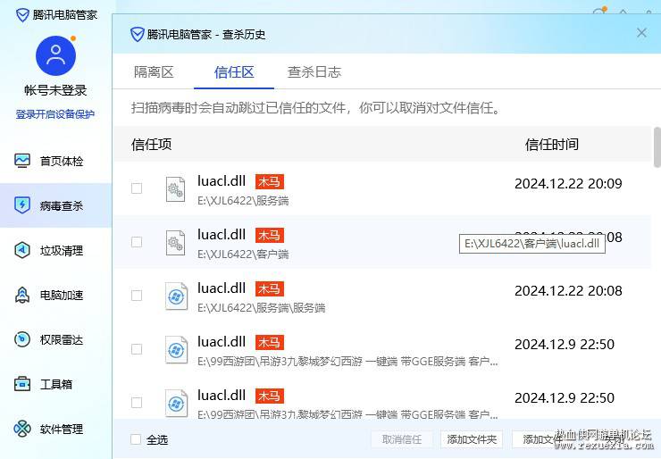The height and width of the screenshot is (459, 661).
Task: Click path text E:\XJL6422\服务端\服务端
Action: pyautogui.click(x=261, y=308)
